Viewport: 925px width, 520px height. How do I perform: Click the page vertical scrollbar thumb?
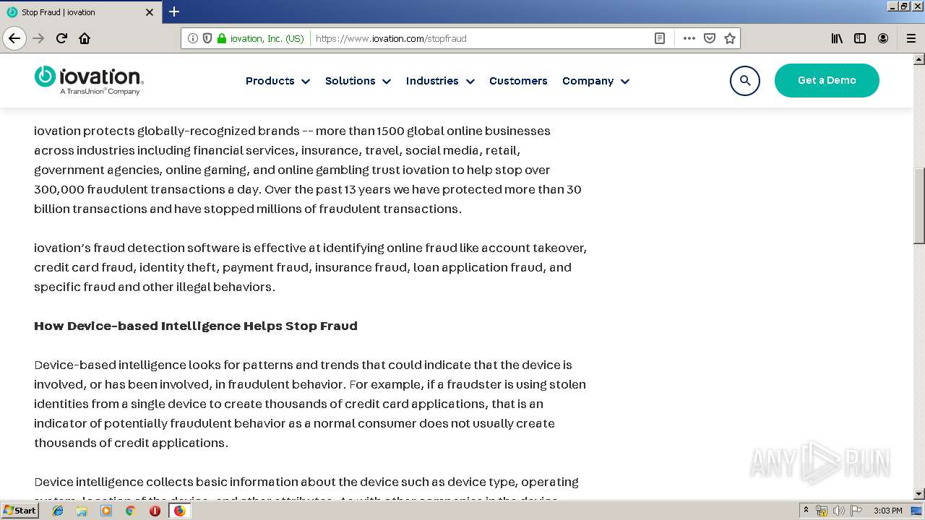point(919,206)
